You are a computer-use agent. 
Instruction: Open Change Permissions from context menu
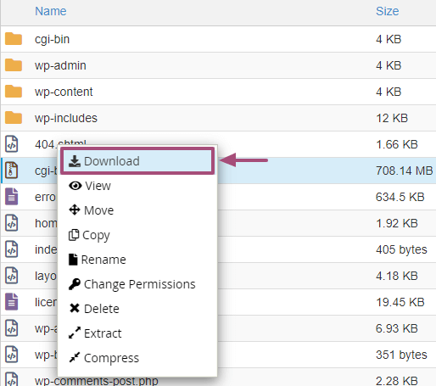[x=137, y=284]
